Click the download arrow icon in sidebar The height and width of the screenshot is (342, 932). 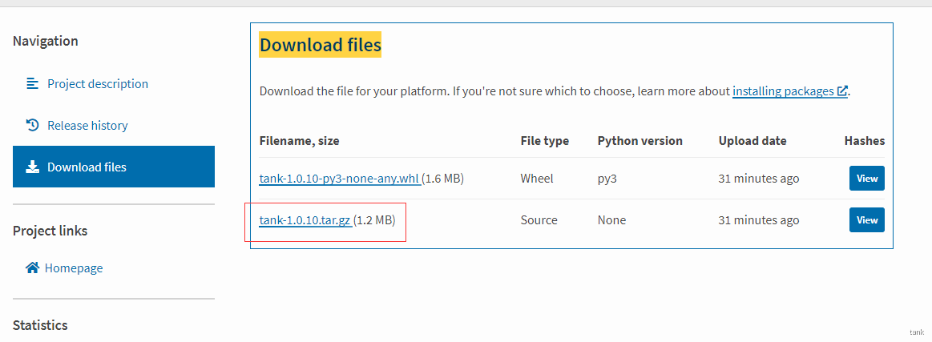[x=32, y=167]
